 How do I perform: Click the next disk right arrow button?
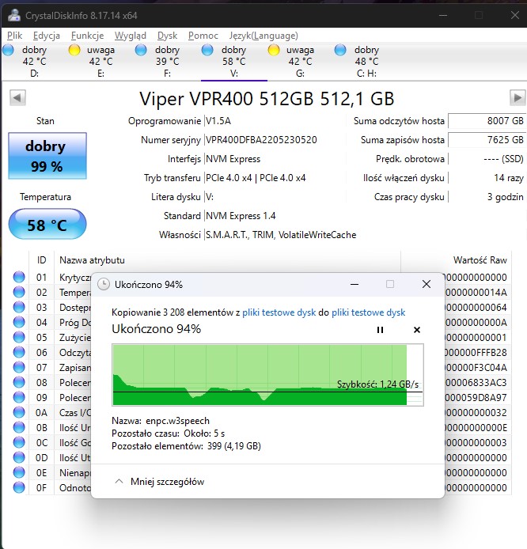pos(518,97)
